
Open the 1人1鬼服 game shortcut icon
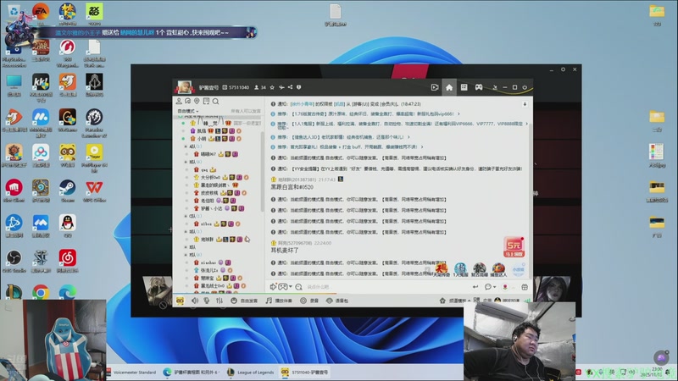tap(460, 270)
